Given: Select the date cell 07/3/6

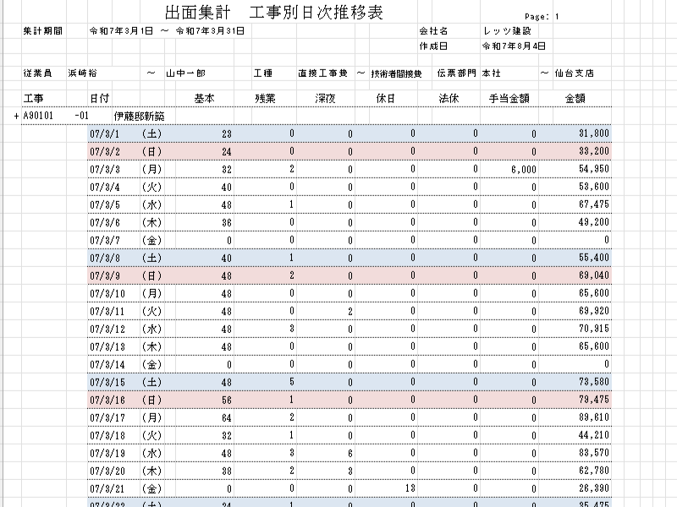Looking at the screenshot, I should tap(104, 222).
